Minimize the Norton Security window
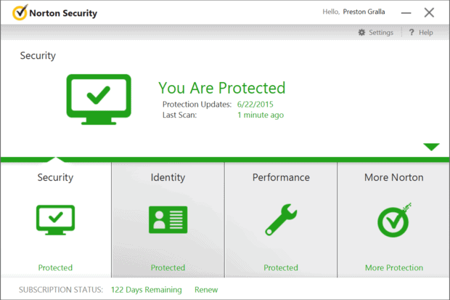450x300 pixels. tap(406, 13)
